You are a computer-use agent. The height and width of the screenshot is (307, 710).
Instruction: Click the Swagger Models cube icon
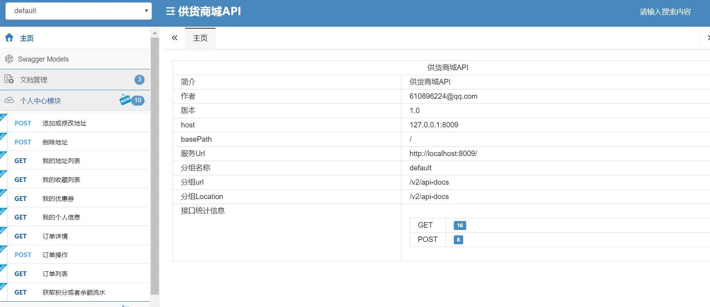point(9,59)
